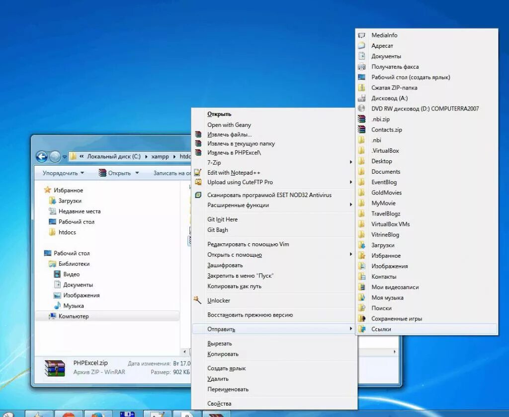Select VirtualBox VMs in the Send To list
509x417 pixels.
click(x=426, y=224)
